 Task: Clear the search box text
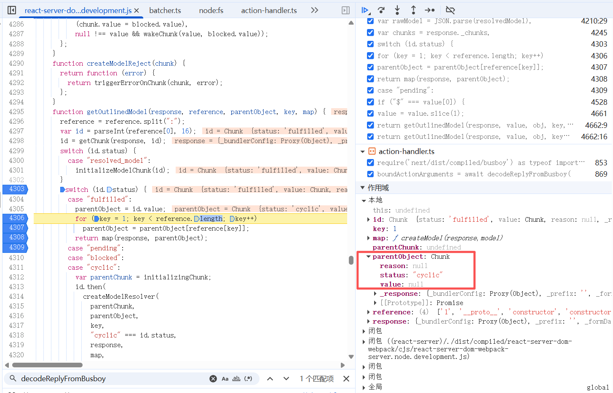213,379
